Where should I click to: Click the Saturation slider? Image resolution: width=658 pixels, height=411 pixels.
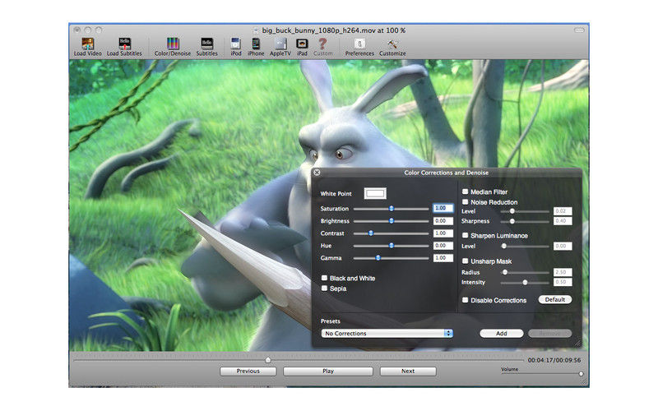click(x=391, y=209)
